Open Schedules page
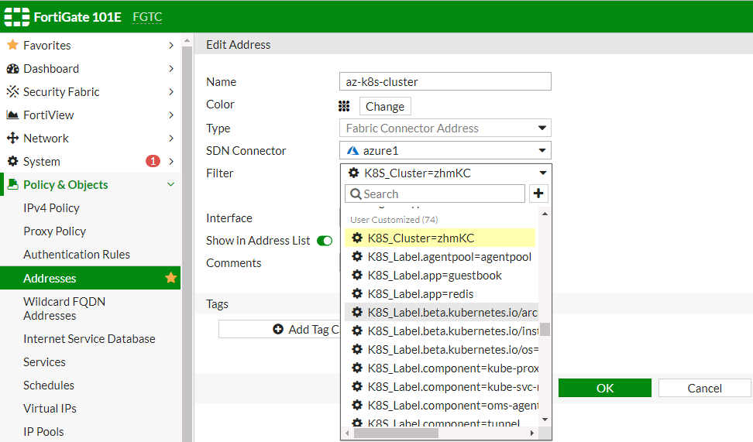This screenshot has height=442, width=753. click(x=49, y=385)
